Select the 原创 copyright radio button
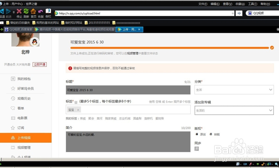279x168 pixels. (x=197, y=134)
